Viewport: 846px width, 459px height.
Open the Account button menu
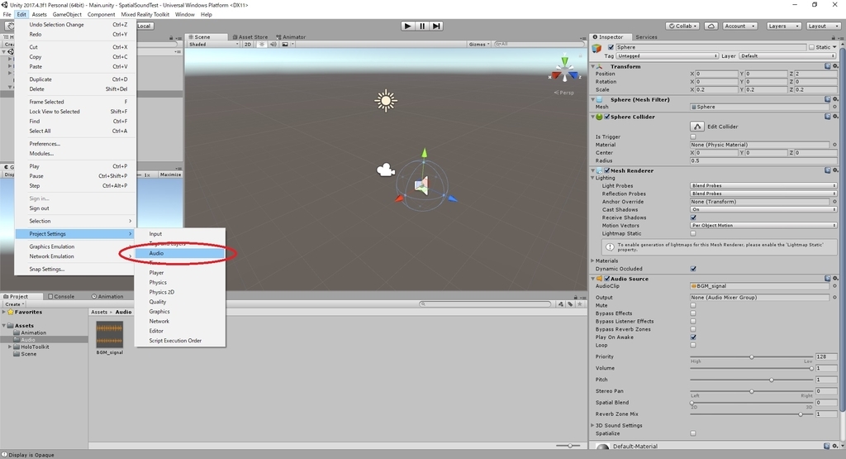point(739,26)
